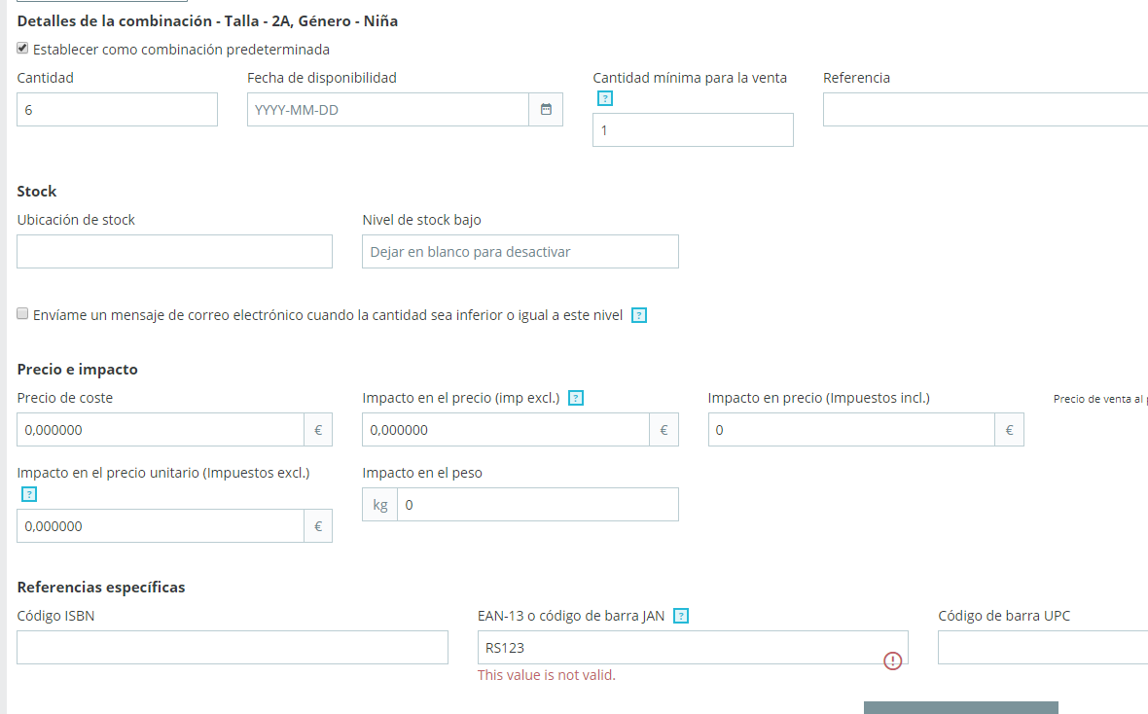Focus the Fecha de disponibilidad date field
This screenshot has width=1148, height=714.
pos(387,110)
